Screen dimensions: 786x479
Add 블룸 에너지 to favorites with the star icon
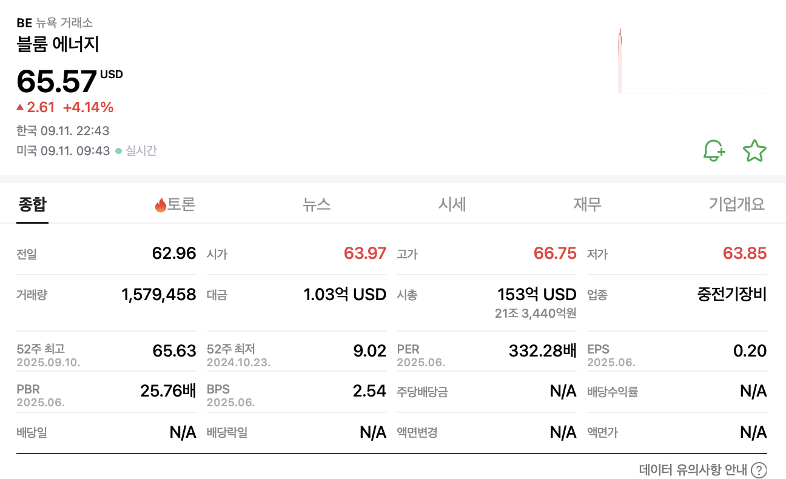click(x=754, y=150)
